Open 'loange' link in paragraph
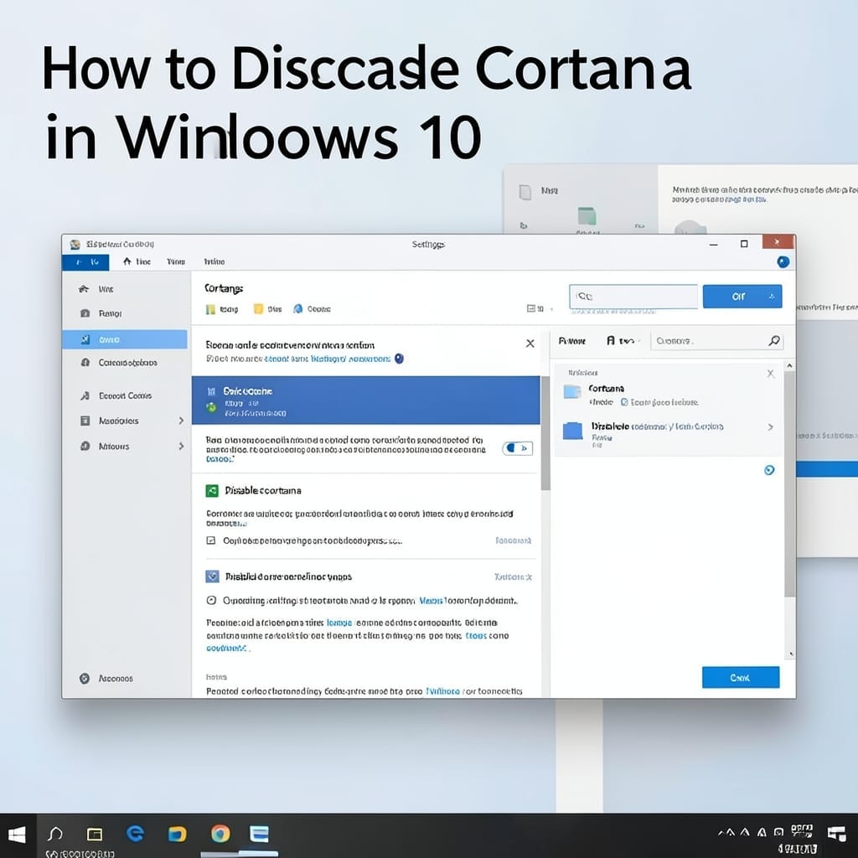 pos(339,623)
